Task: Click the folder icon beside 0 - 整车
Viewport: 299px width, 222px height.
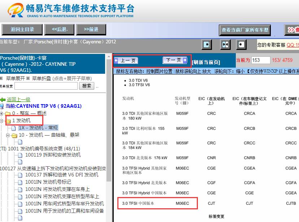Action: tap(8, 114)
